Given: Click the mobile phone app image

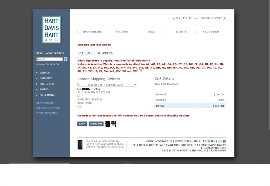Looking at the screenshot, I should [80, 144].
